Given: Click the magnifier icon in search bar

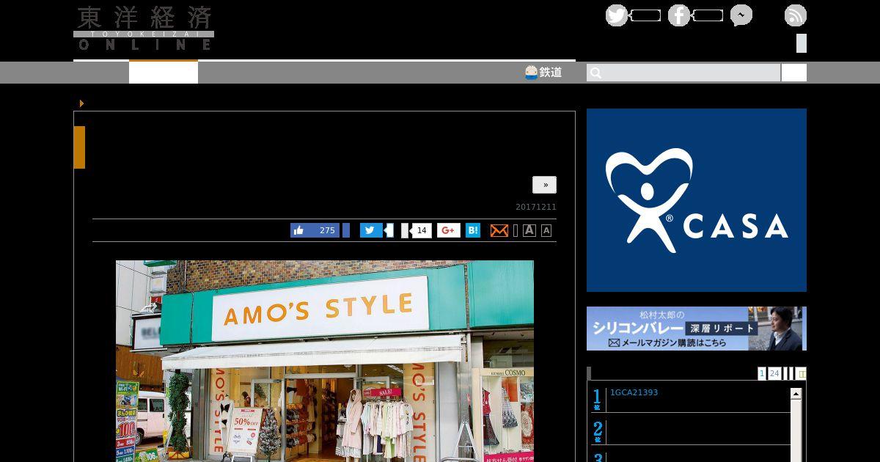Looking at the screenshot, I should 596,73.
